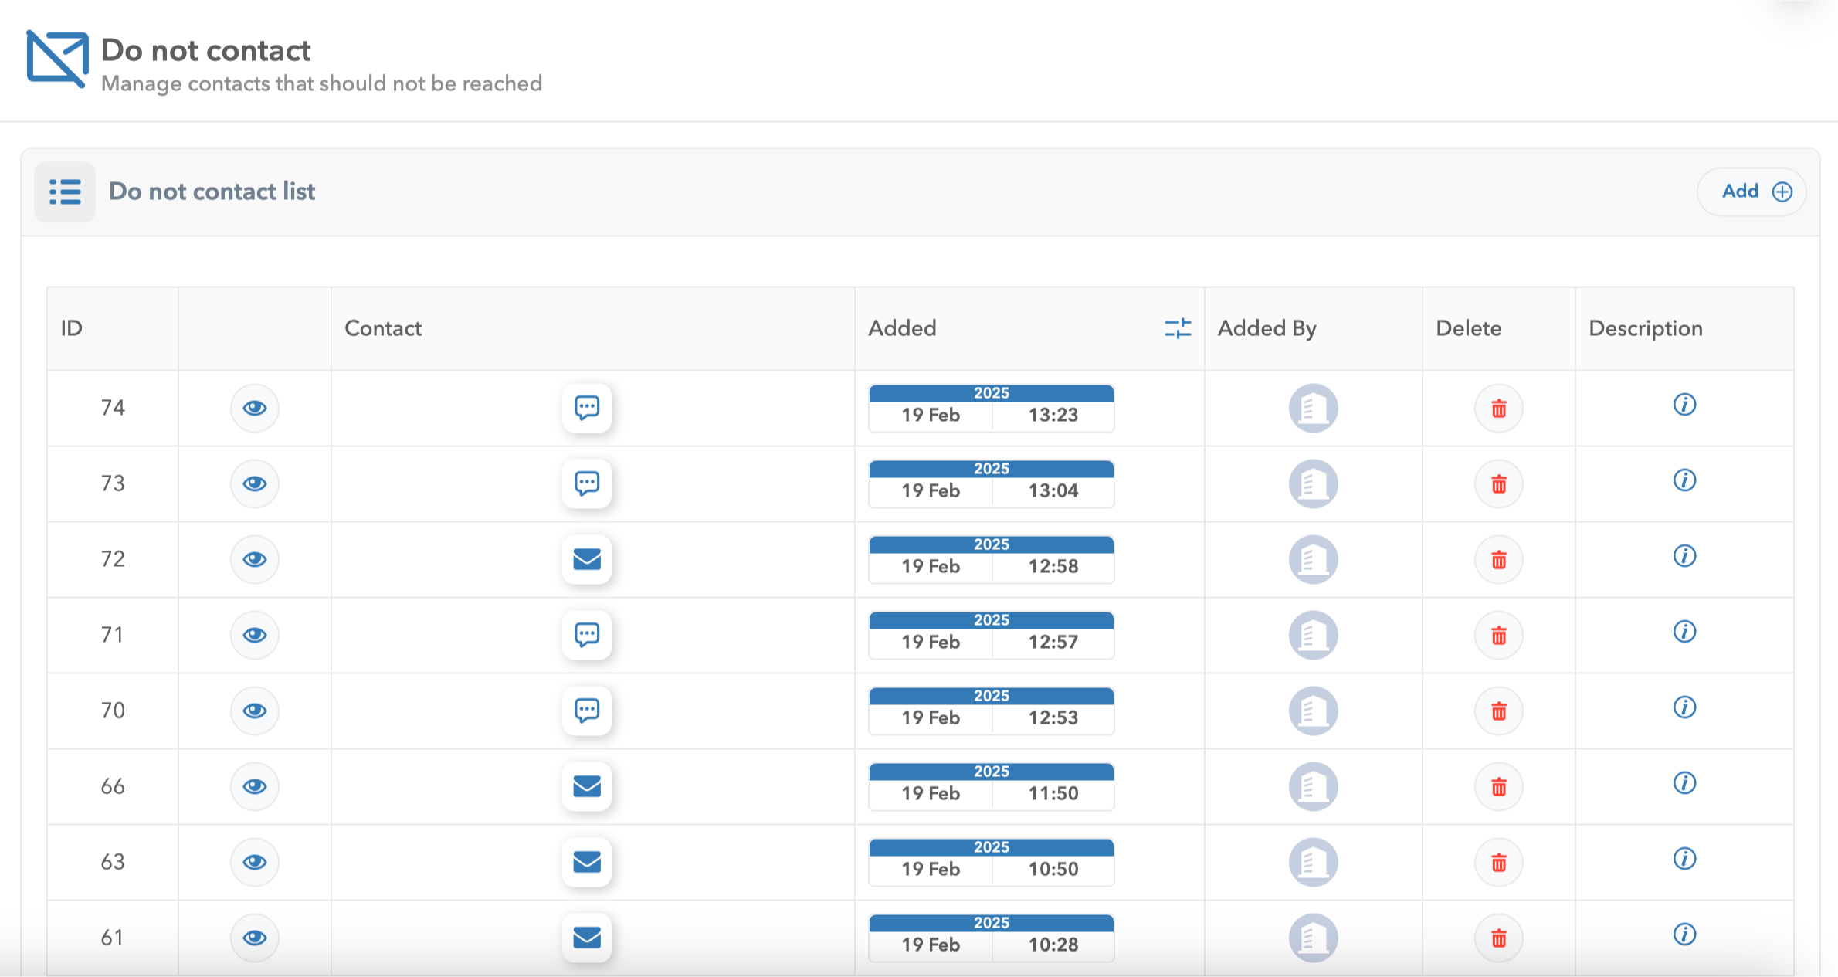The height and width of the screenshot is (977, 1838).
Task: Click the Added By organization icon for entry 73
Action: [1313, 483]
